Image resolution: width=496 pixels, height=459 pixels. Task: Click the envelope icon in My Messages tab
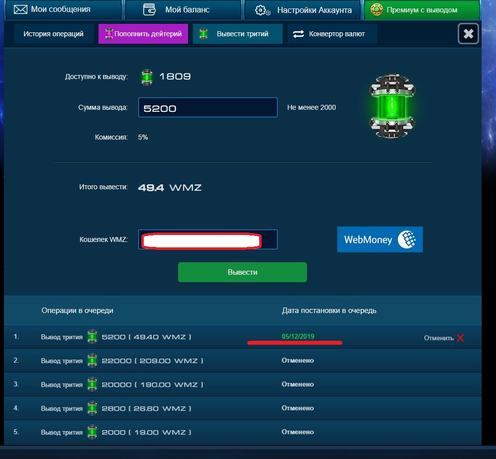[20, 9]
